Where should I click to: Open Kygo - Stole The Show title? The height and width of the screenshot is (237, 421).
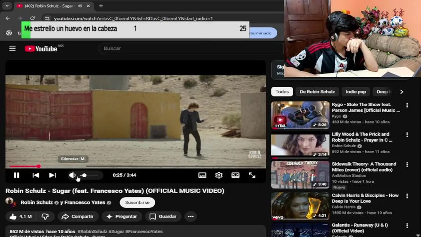366,107
